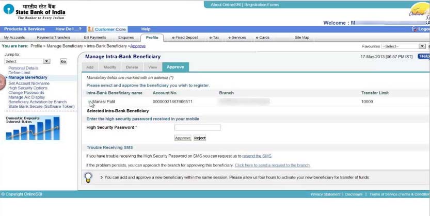430x216 pixels.
Task: Open the How Do I menu
Action: point(68,29)
